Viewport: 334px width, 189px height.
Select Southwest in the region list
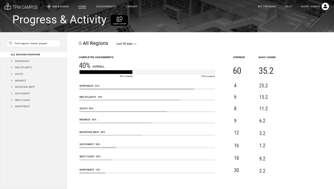22,94
